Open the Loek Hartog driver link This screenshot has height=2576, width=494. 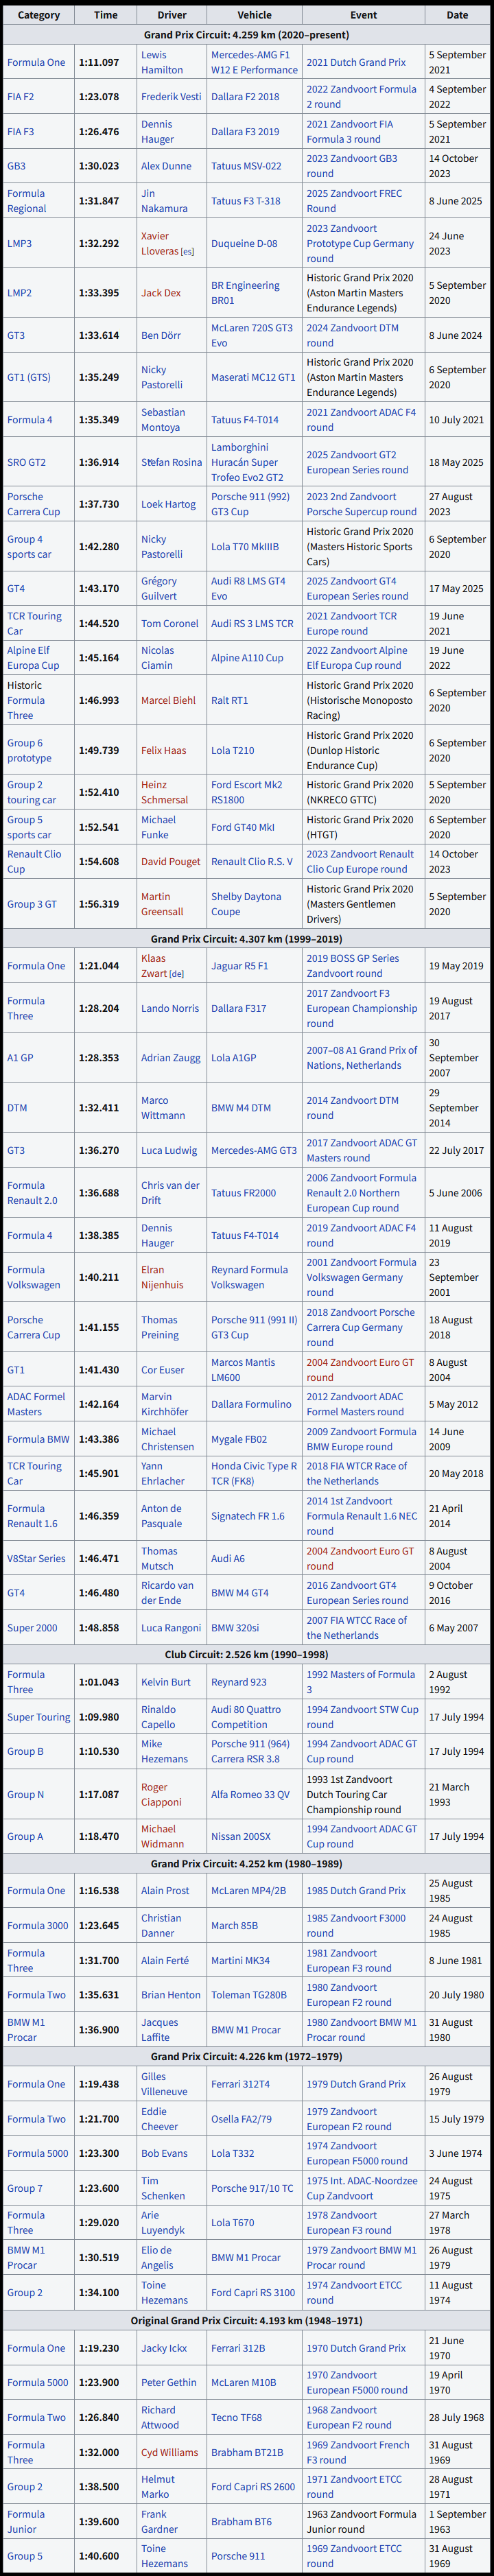[168, 504]
